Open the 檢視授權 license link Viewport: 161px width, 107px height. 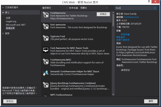point(125,34)
